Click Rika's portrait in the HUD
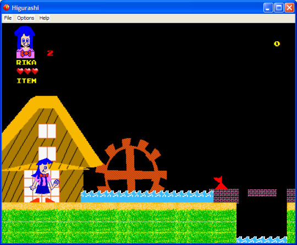This screenshot has height=245, width=297. coord(25,42)
